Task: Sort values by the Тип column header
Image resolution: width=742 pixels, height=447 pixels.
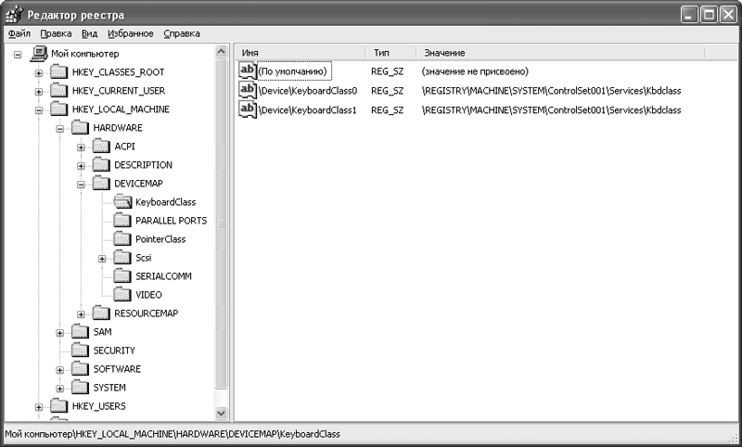Action: [x=390, y=53]
